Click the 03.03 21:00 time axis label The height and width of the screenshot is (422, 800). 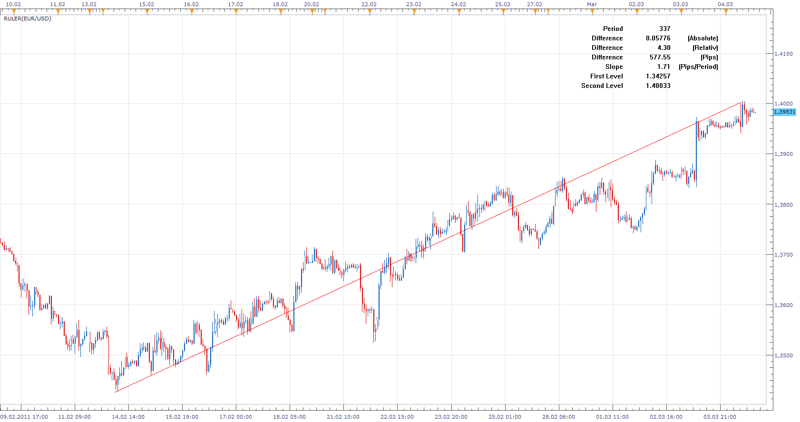pos(720,417)
